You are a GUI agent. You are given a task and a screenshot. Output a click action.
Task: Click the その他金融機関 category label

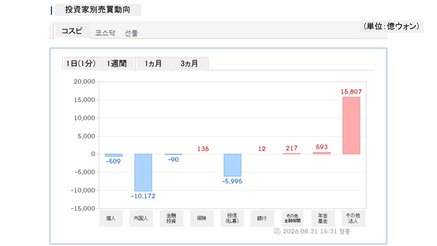pyautogui.click(x=293, y=218)
